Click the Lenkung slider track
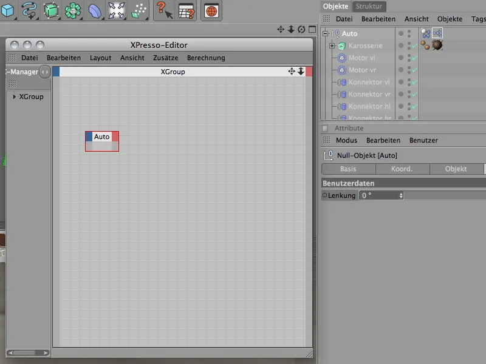The image size is (486, 364). [x=445, y=195]
